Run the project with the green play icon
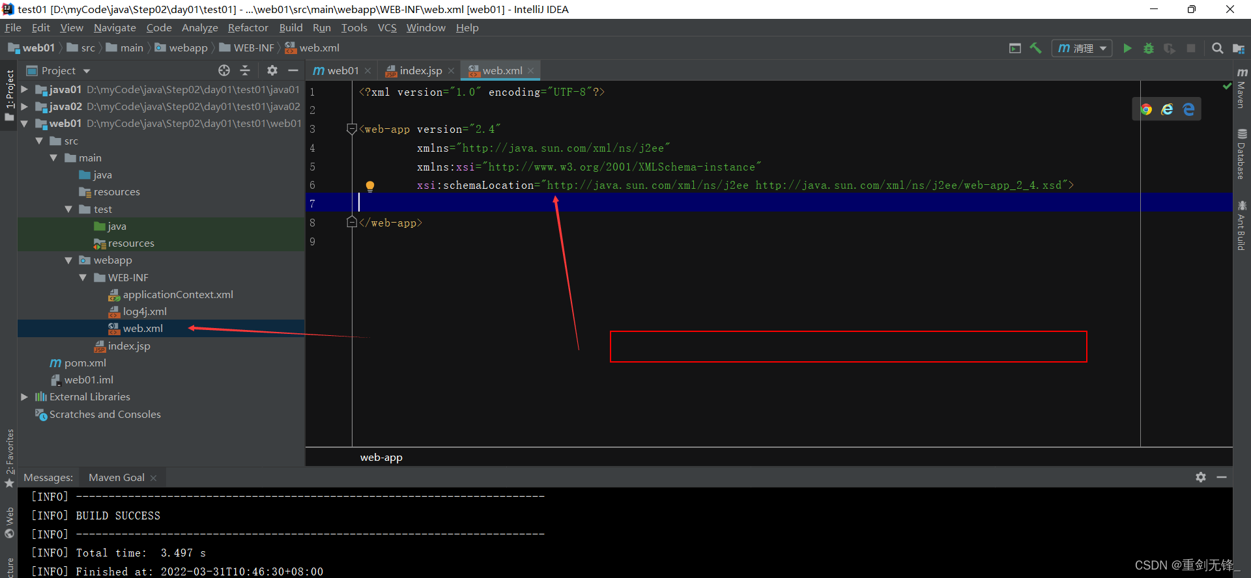This screenshot has height=578, width=1251. 1127,48
